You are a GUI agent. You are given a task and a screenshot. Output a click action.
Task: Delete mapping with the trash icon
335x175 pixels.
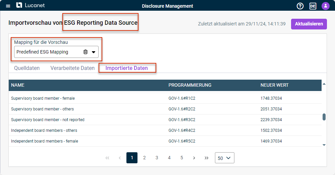[86, 52]
